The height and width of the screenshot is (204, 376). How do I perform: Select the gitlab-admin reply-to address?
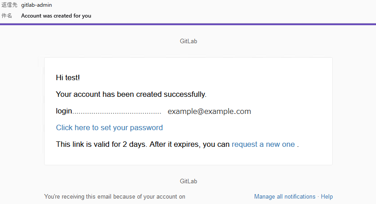pos(37,5)
